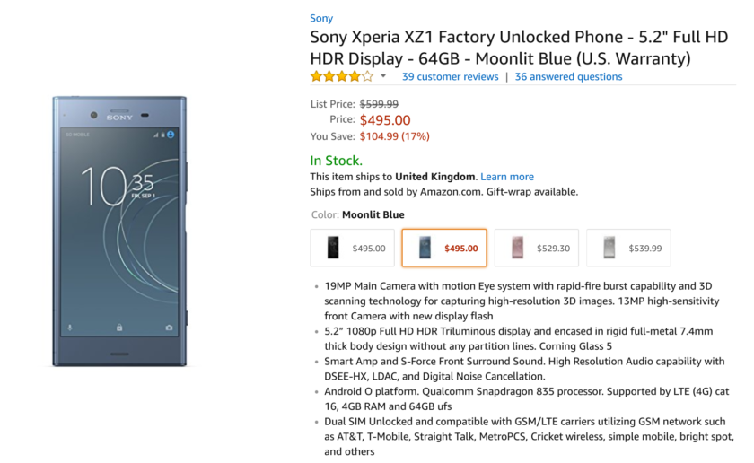
Task: Click the crossed-out $599.99 list price
Action: 379,104
